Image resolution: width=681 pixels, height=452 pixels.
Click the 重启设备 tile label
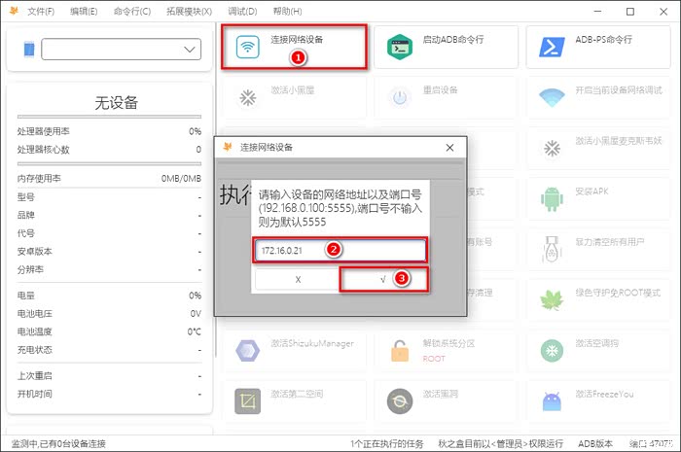pyautogui.click(x=441, y=89)
